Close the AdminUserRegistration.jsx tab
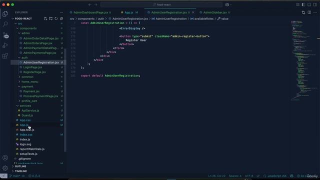The height and width of the screenshot is (180, 320). (x=193, y=12)
